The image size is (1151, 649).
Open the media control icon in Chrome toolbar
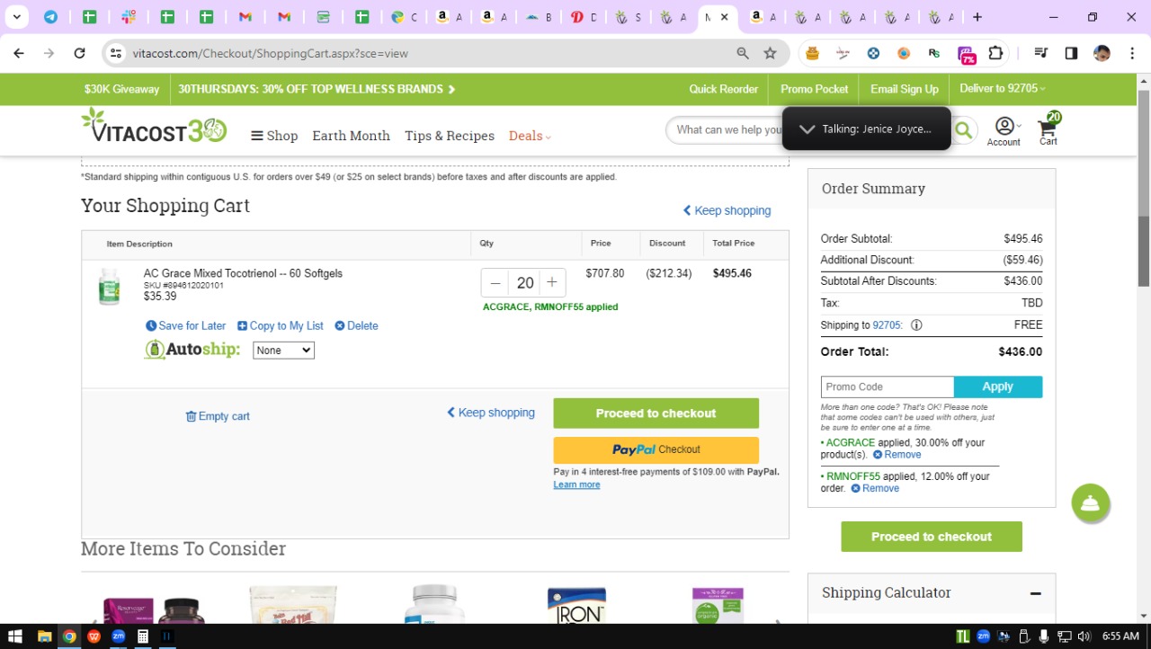click(x=1041, y=53)
